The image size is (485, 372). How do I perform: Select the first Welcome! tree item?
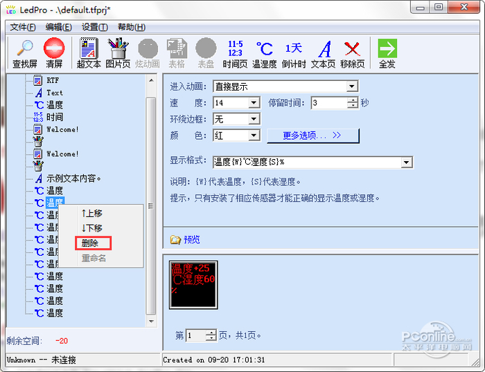(62, 129)
